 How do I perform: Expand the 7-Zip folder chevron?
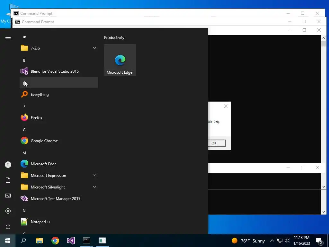94,48
